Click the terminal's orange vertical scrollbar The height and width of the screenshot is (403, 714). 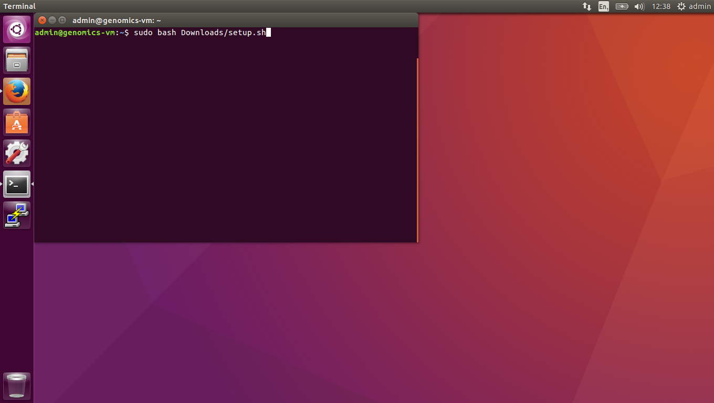(417, 150)
